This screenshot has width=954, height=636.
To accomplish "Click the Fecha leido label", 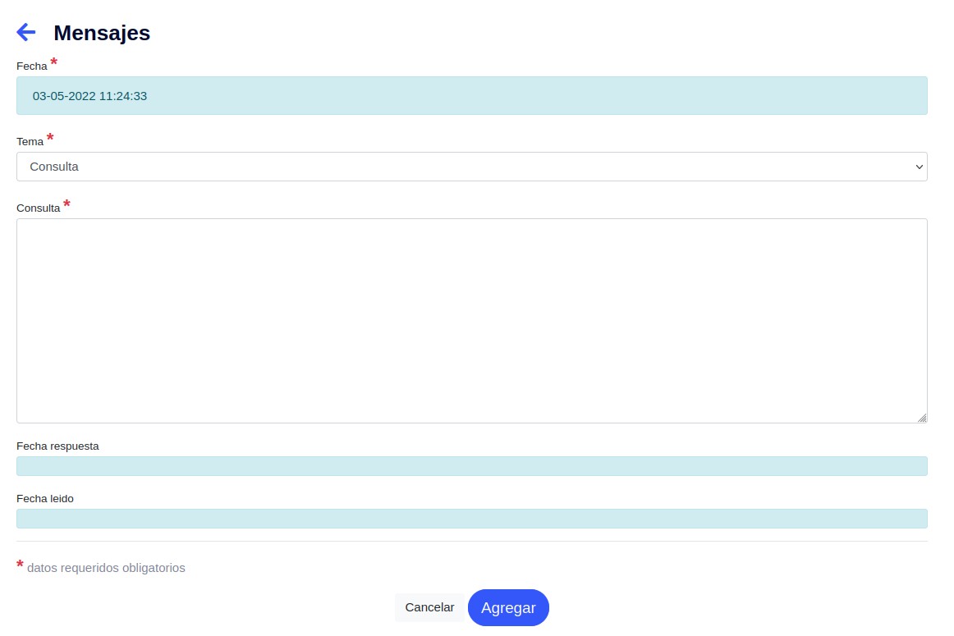I will (45, 498).
